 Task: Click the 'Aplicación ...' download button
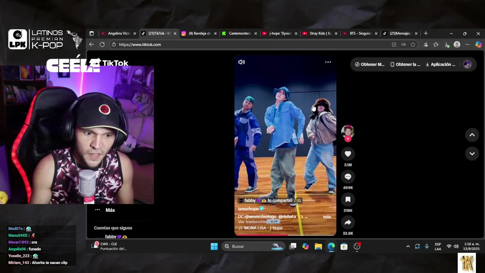tap(440, 64)
